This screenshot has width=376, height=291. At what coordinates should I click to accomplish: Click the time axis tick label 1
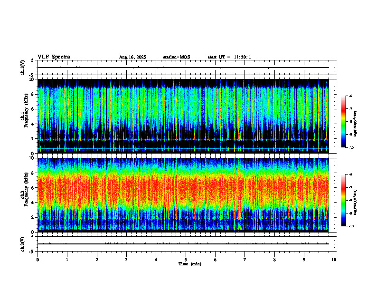coord(67,260)
